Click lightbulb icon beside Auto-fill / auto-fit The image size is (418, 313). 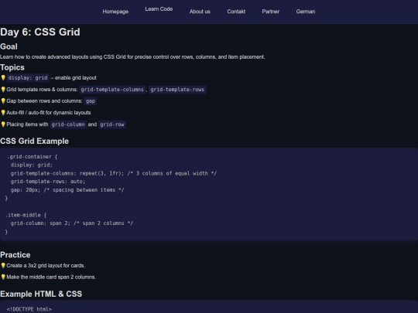pyautogui.click(x=3, y=113)
